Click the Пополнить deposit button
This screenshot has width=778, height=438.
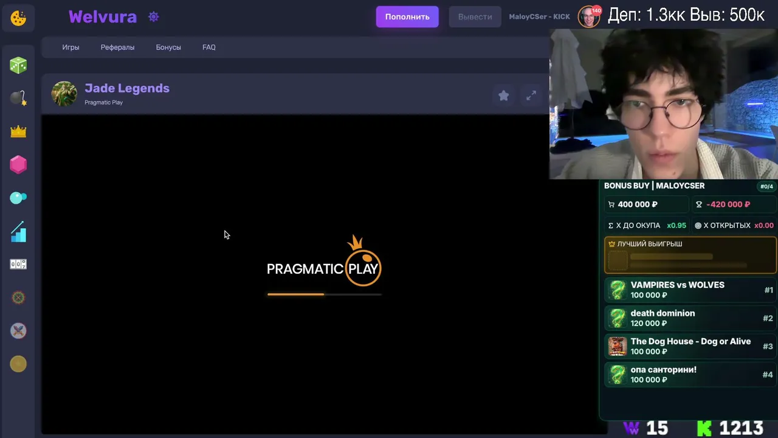(407, 17)
